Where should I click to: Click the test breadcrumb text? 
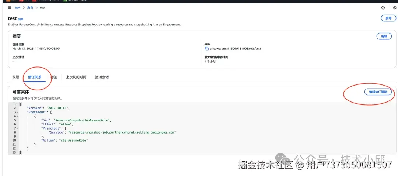pos(43,8)
